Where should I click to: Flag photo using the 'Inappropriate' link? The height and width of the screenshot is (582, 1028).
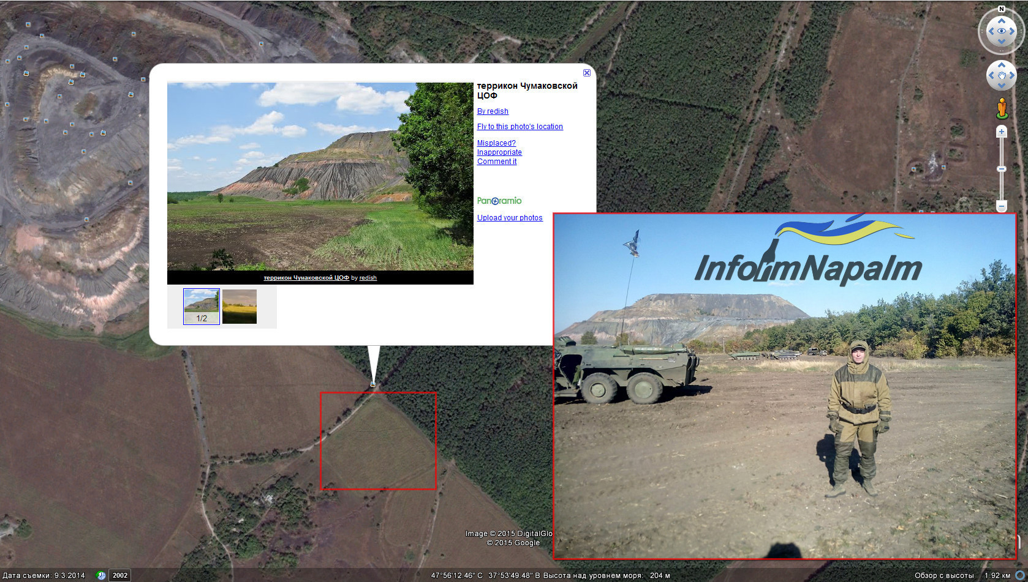click(x=499, y=152)
